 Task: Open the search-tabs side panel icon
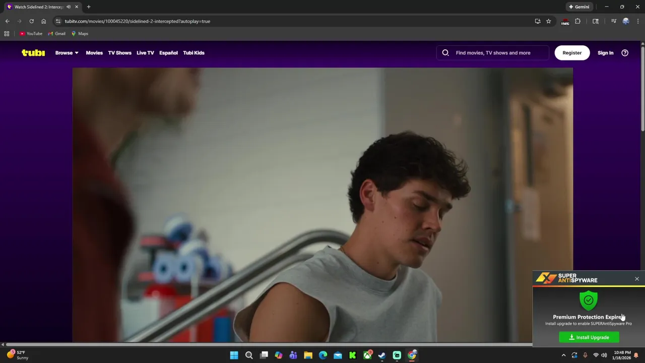coord(596,21)
